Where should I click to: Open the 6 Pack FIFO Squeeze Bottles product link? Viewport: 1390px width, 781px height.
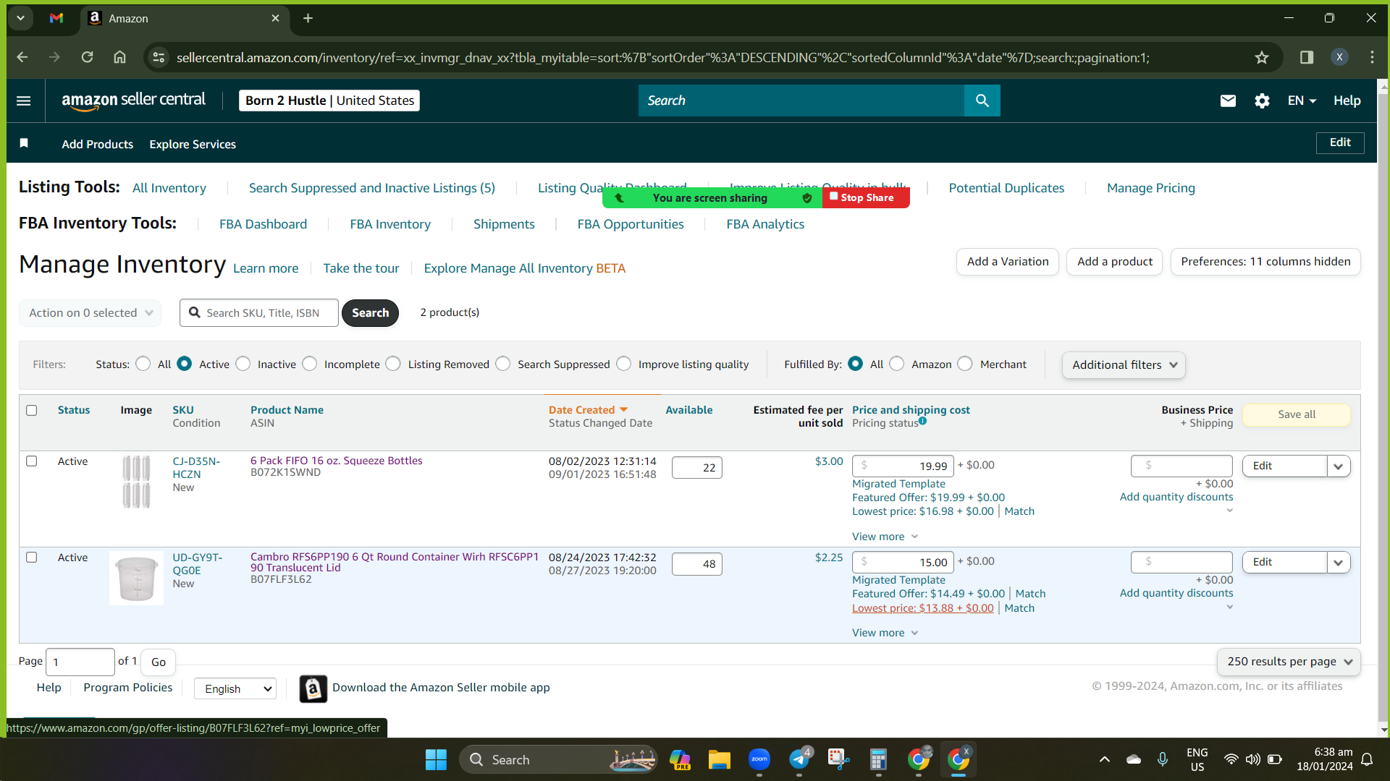337,461
